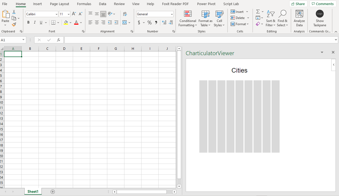This screenshot has width=339, height=196.
Task: Apply bold formatting
Action: [28, 22]
